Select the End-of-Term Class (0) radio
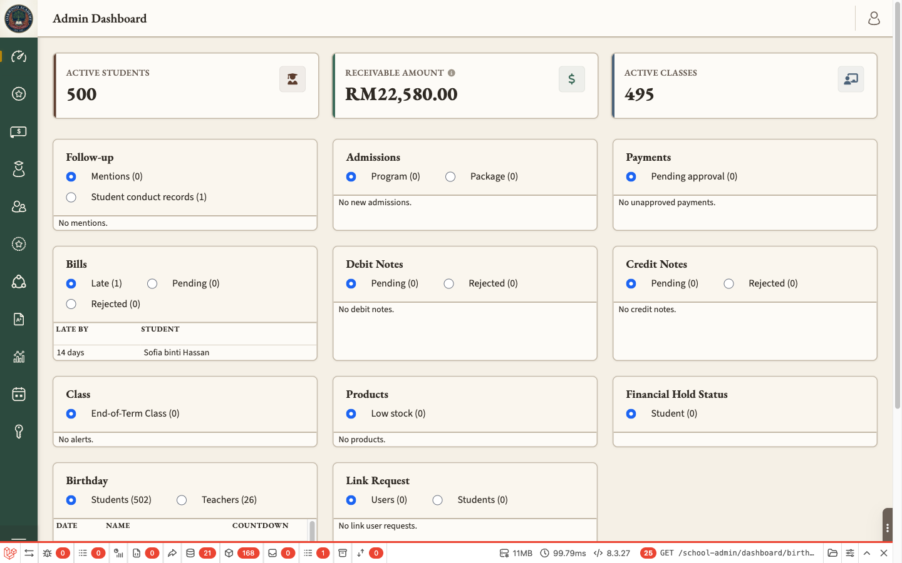Viewport: 902px width, 563px height. click(71, 414)
